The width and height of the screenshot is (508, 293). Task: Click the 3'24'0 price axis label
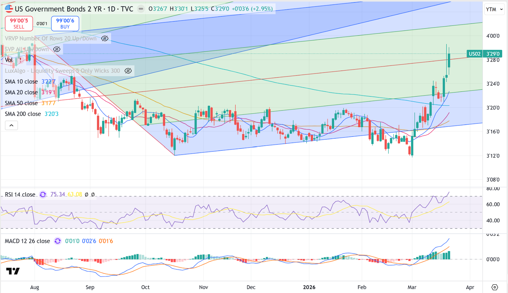click(493, 84)
